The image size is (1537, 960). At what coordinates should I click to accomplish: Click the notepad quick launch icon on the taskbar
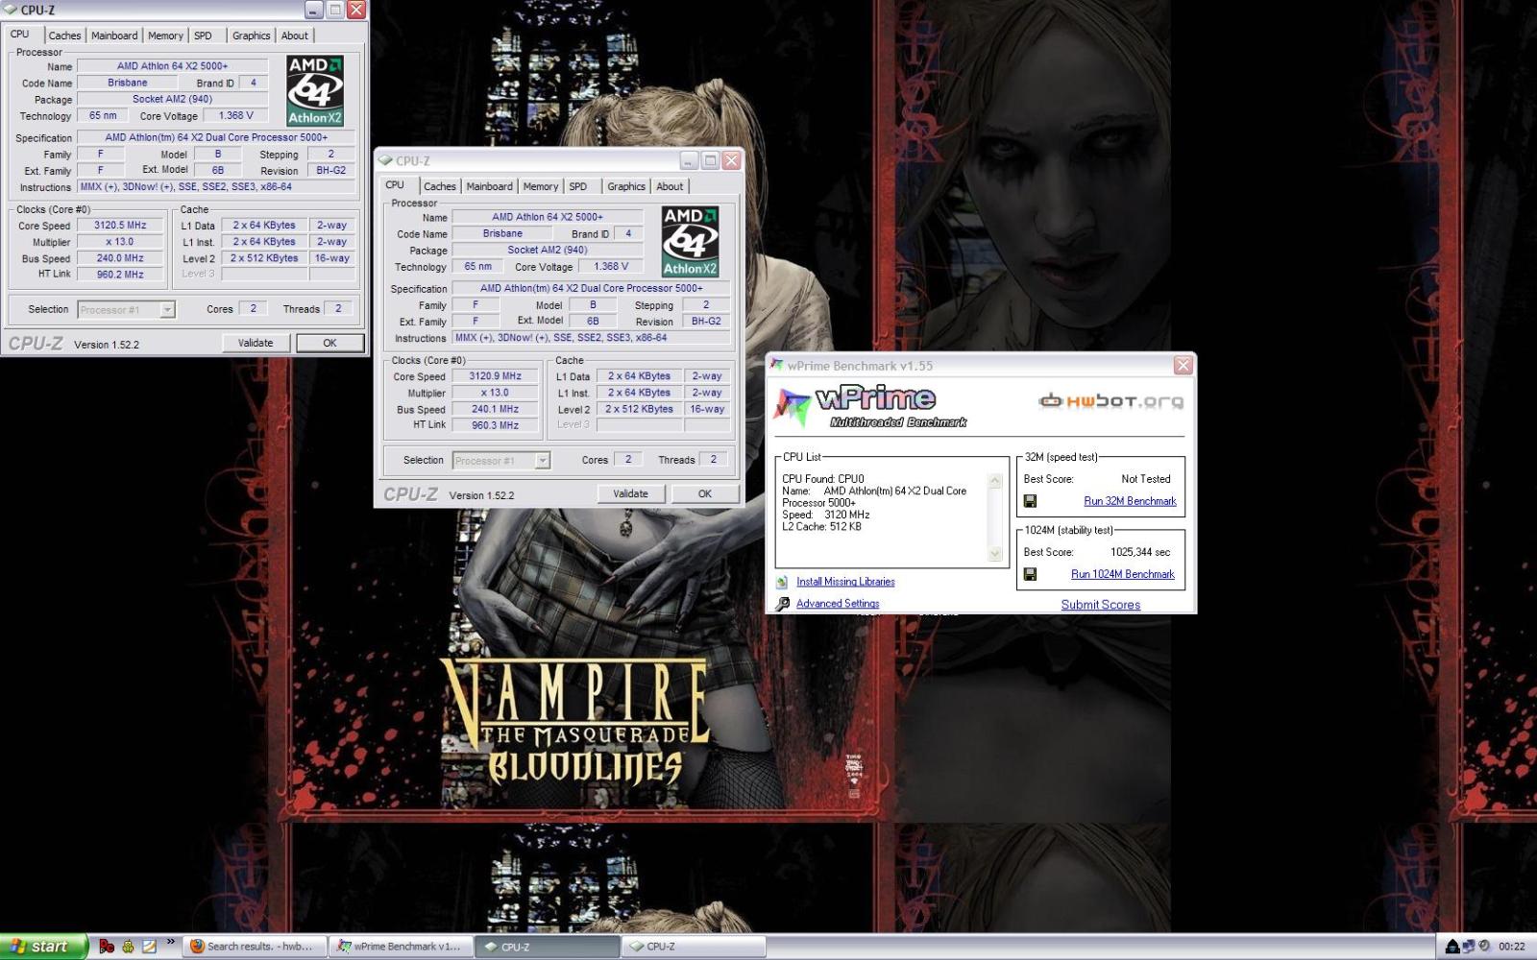click(149, 947)
